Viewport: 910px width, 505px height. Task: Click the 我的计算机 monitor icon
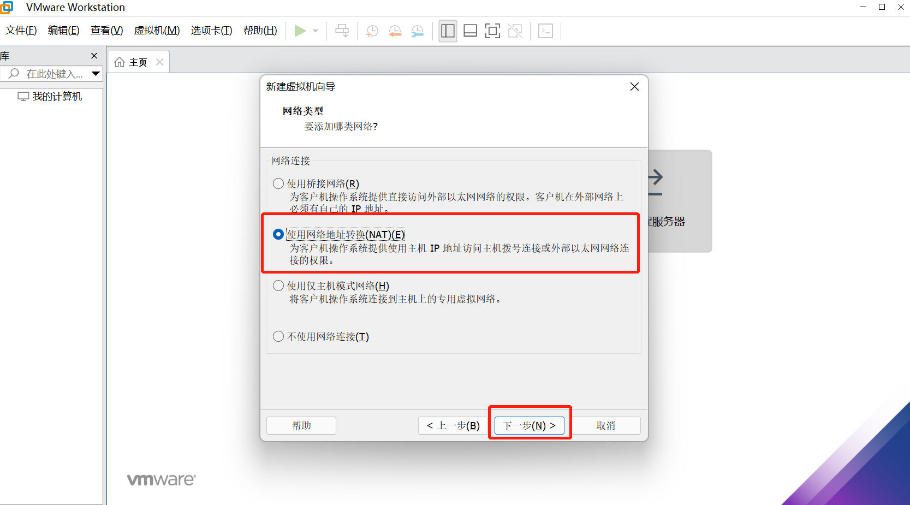(23, 97)
